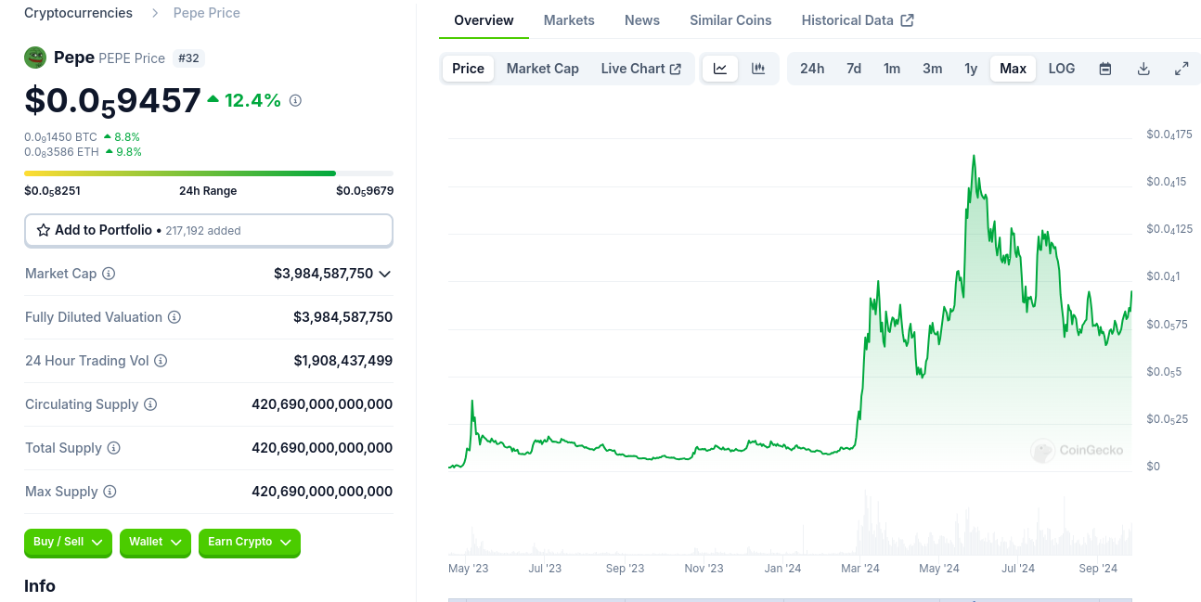Download chart data icon
Image resolution: width=1201 pixels, height=602 pixels.
click(1143, 69)
